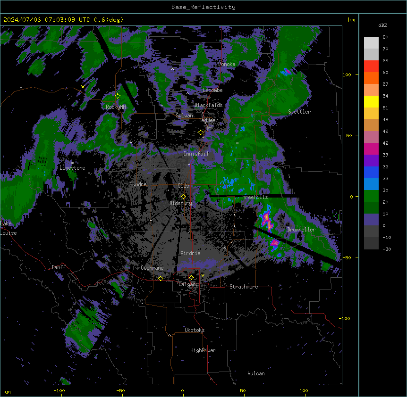The width and height of the screenshot is (407, 397).
Task: Click the km unit label at bottom left
Action: click(x=7, y=392)
